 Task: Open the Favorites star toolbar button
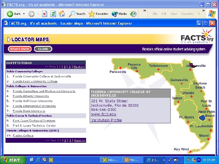(98, 14)
